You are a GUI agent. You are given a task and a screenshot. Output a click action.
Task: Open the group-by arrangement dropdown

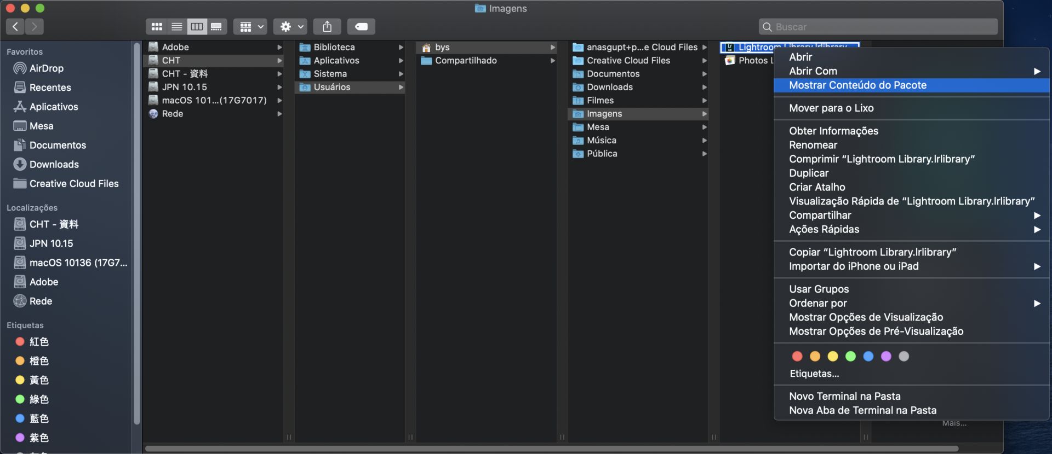250,26
